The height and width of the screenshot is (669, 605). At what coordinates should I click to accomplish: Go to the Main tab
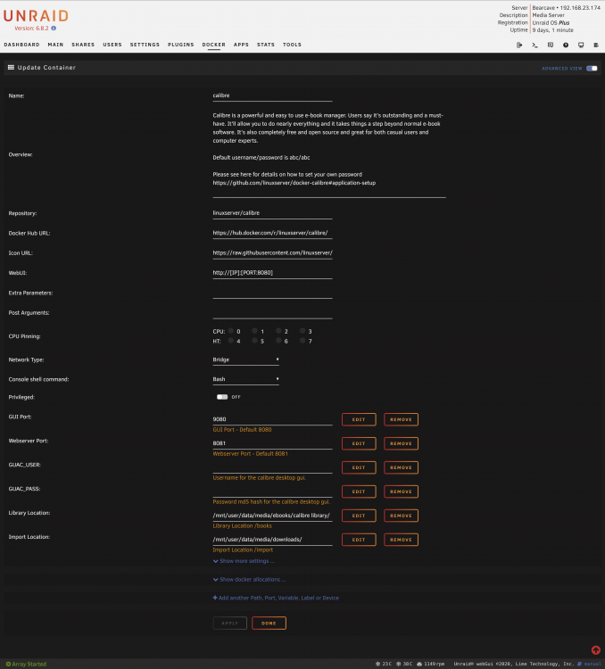point(55,45)
